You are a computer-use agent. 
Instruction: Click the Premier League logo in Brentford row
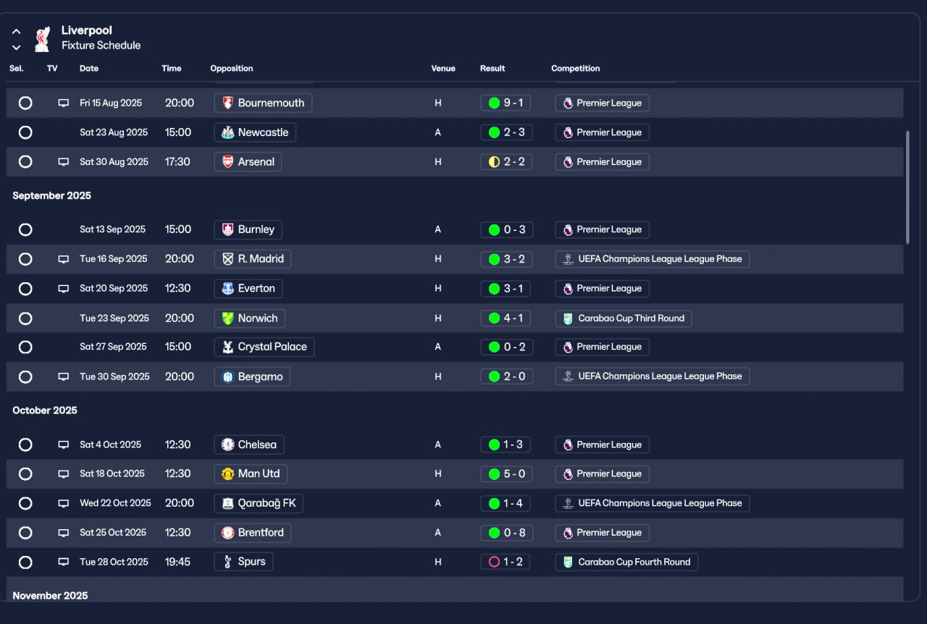[x=568, y=533]
